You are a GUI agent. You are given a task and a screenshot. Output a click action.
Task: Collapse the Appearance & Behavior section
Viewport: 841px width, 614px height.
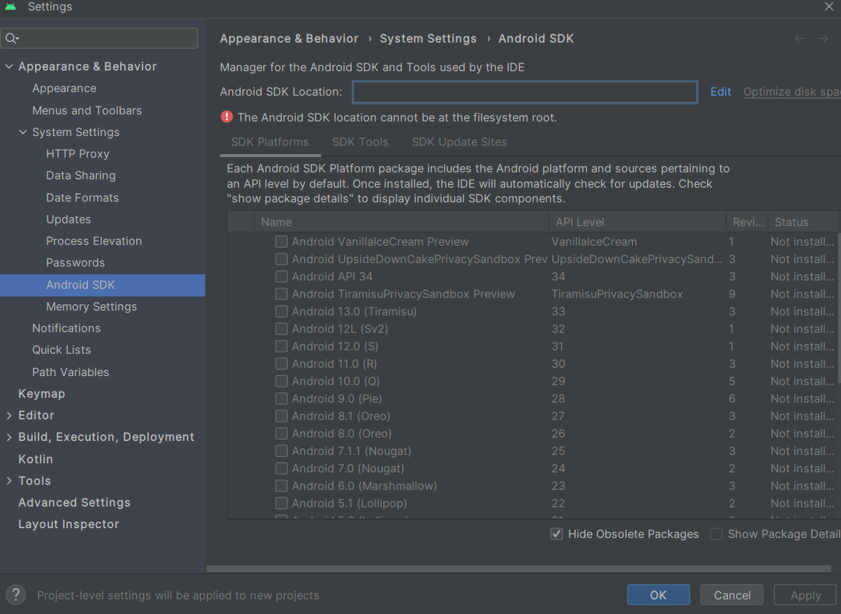point(9,66)
